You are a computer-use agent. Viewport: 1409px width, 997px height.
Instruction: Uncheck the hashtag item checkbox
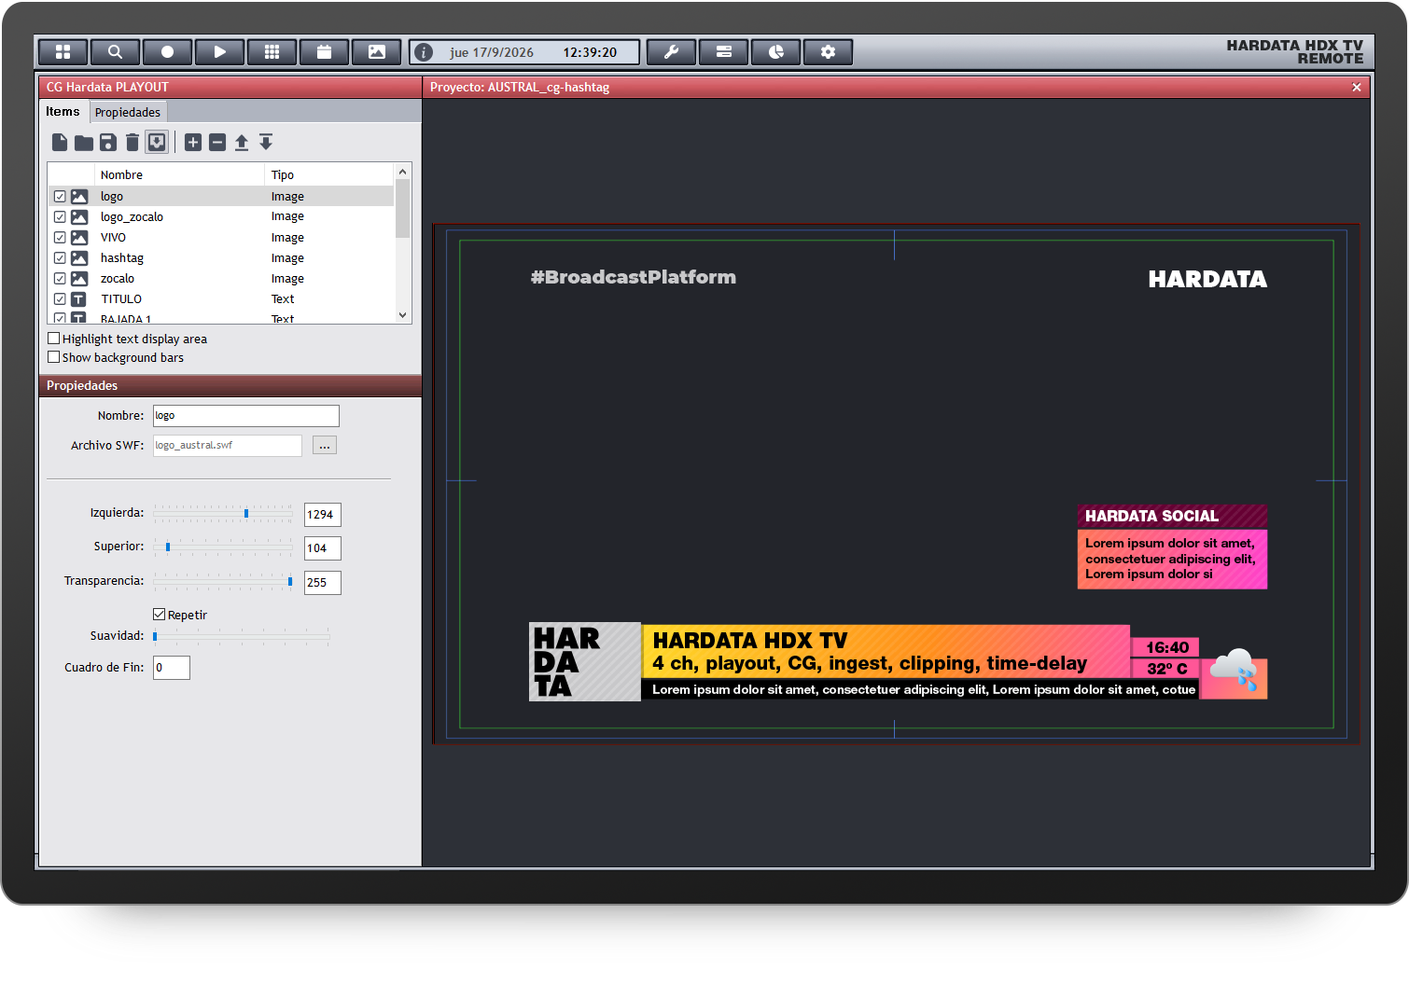(60, 258)
